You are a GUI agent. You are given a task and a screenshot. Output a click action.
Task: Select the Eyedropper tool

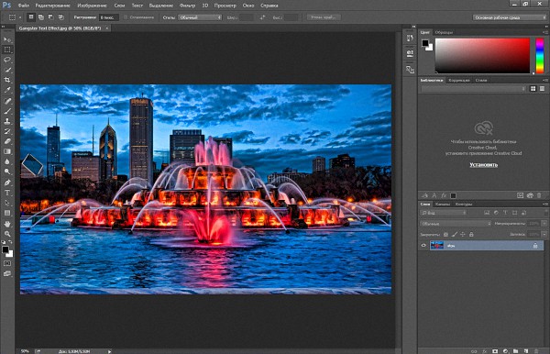pos(7,90)
